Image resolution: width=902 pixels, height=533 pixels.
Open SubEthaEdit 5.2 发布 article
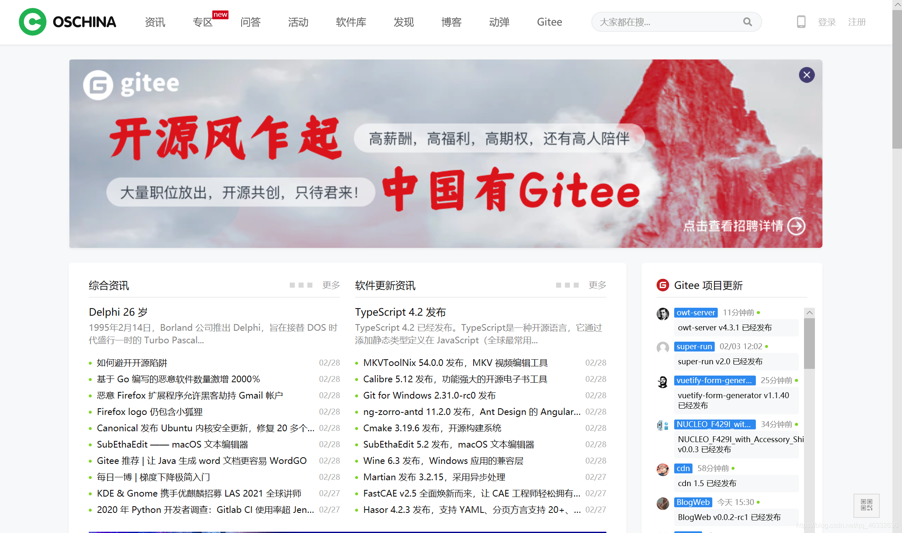[448, 444]
